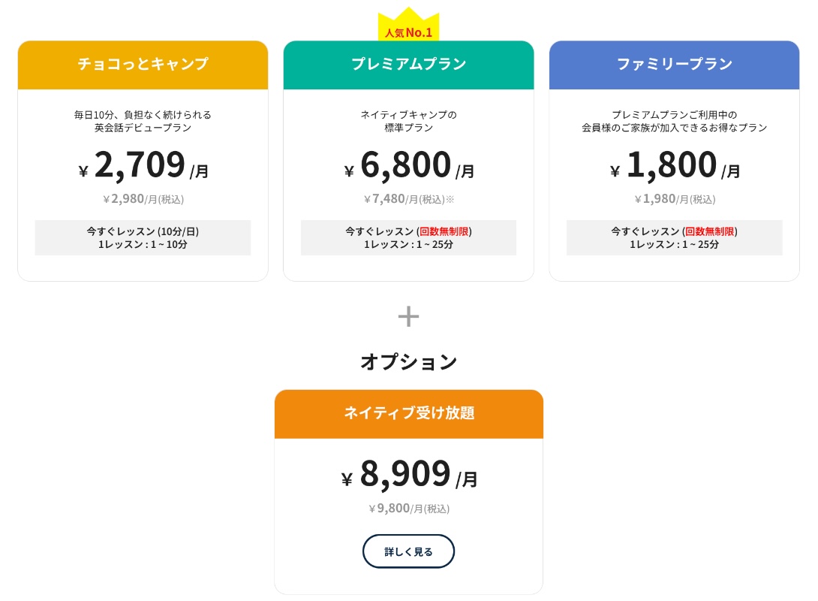Click the 詳しく見る button
Viewport: 818px width, 601px height.
coord(408,551)
